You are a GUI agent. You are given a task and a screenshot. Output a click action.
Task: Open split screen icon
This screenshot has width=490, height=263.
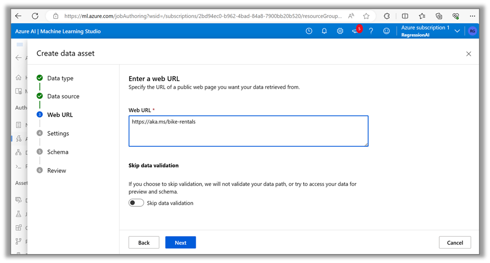405,16
